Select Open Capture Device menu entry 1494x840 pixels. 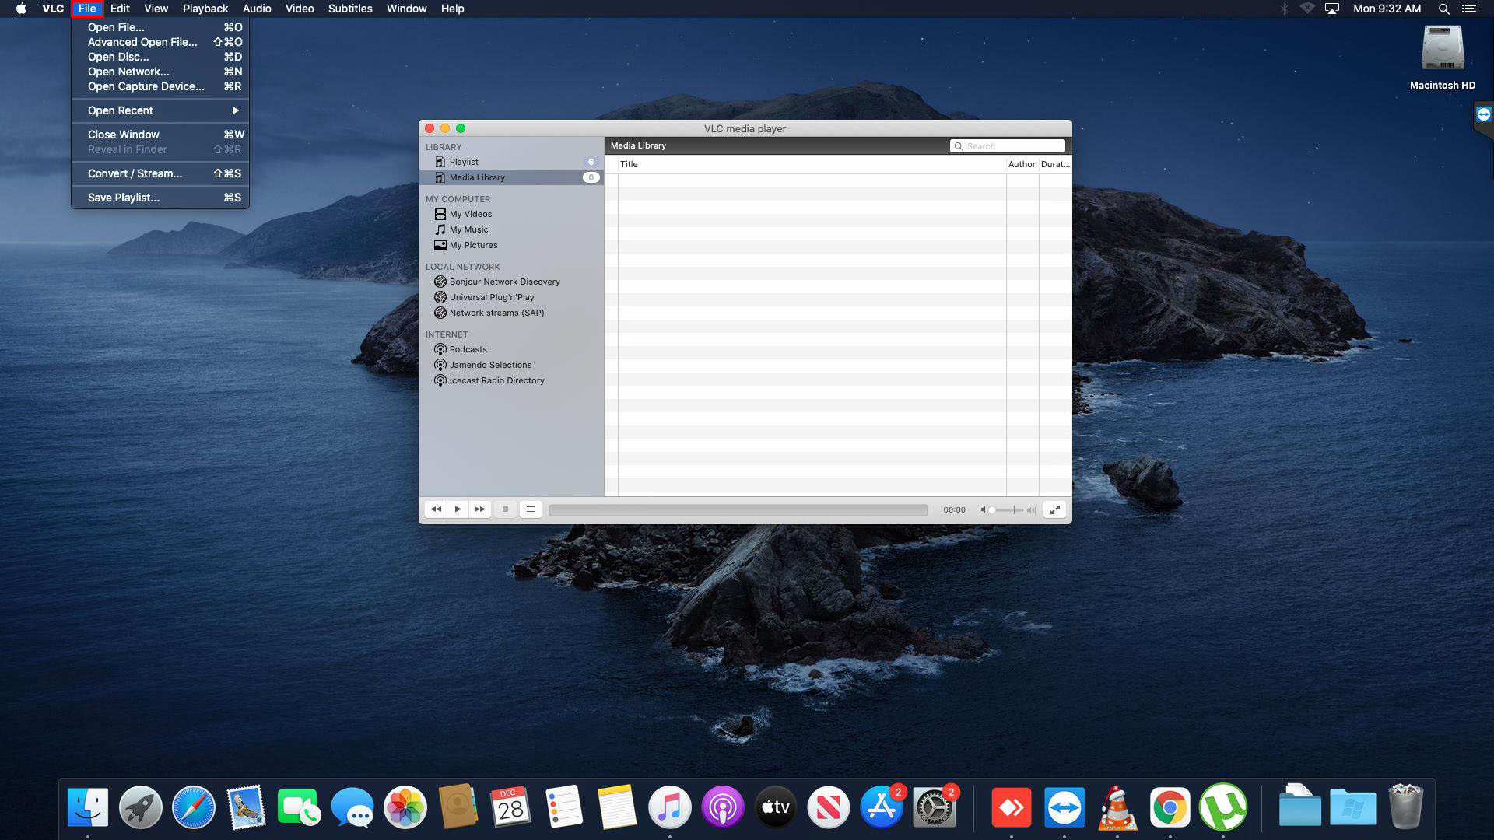tap(160, 86)
